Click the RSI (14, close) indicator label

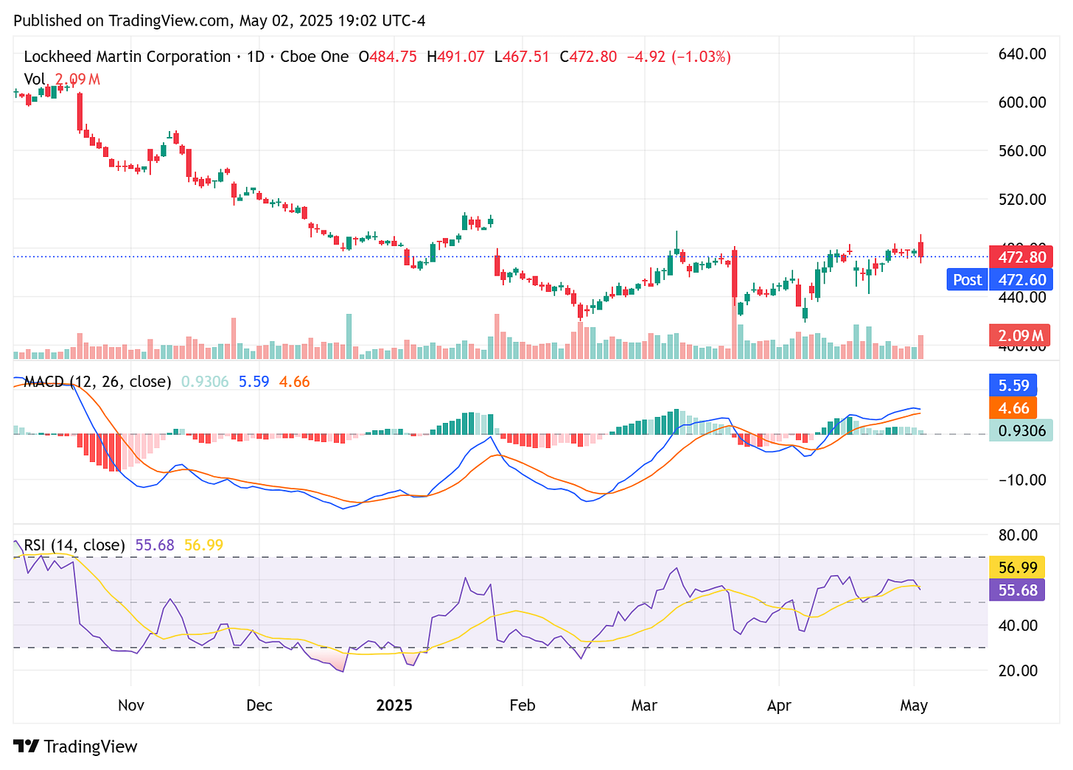pyautogui.click(x=74, y=545)
